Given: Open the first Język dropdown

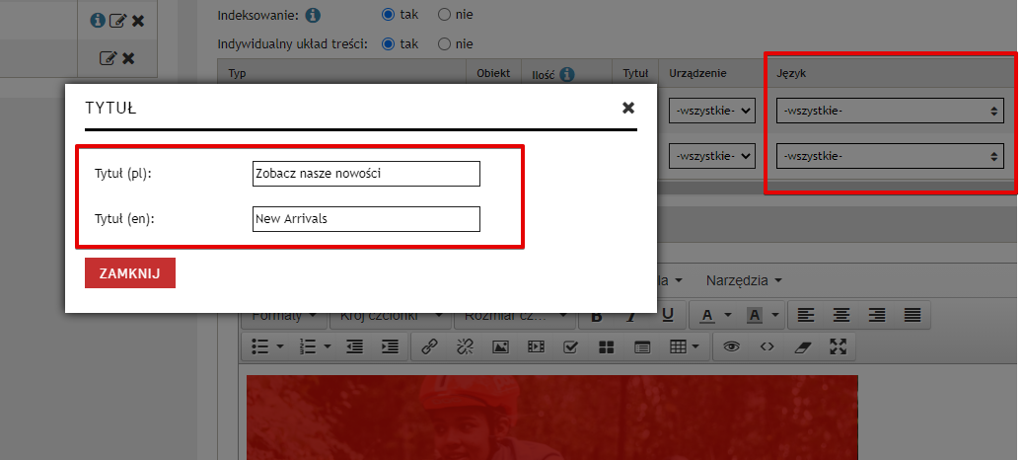Looking at the screenshot, I should pos(890,112).
